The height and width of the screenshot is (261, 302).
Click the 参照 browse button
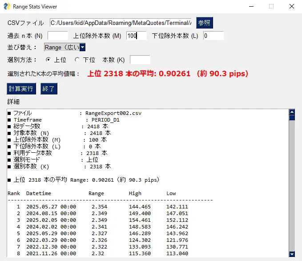205,23
